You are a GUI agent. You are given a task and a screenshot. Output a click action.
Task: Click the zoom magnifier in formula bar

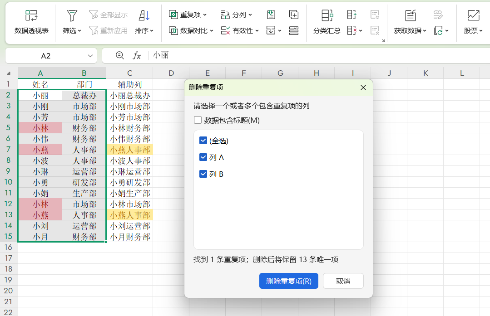pyautogui.click(x=120, y=55)
